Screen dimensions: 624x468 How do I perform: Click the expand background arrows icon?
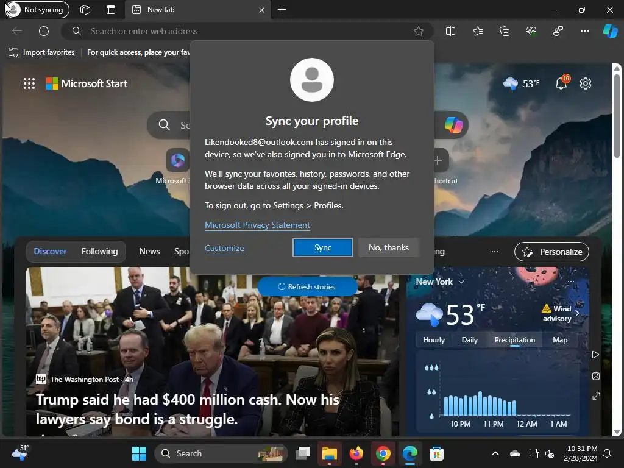click(x=596, y=396)
